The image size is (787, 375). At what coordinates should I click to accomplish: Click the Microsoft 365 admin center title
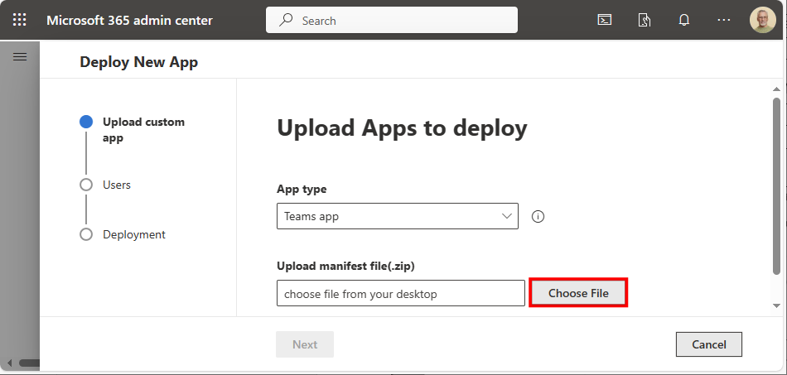[129, 21]
